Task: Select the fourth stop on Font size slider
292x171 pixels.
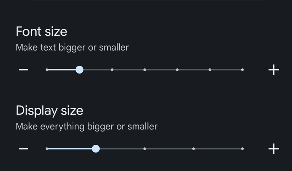Action: click(x=145, y=69)
